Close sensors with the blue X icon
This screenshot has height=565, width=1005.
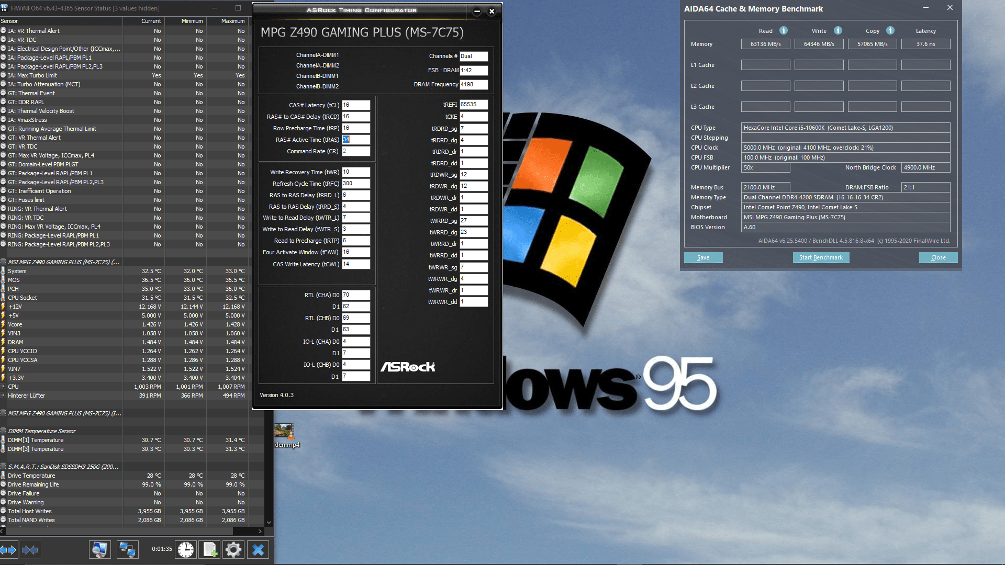pos(258,550)
